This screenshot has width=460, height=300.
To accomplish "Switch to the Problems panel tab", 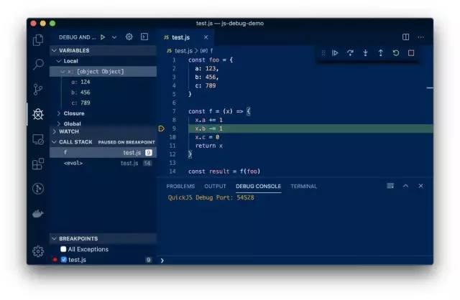I will (x=180, y=186).
